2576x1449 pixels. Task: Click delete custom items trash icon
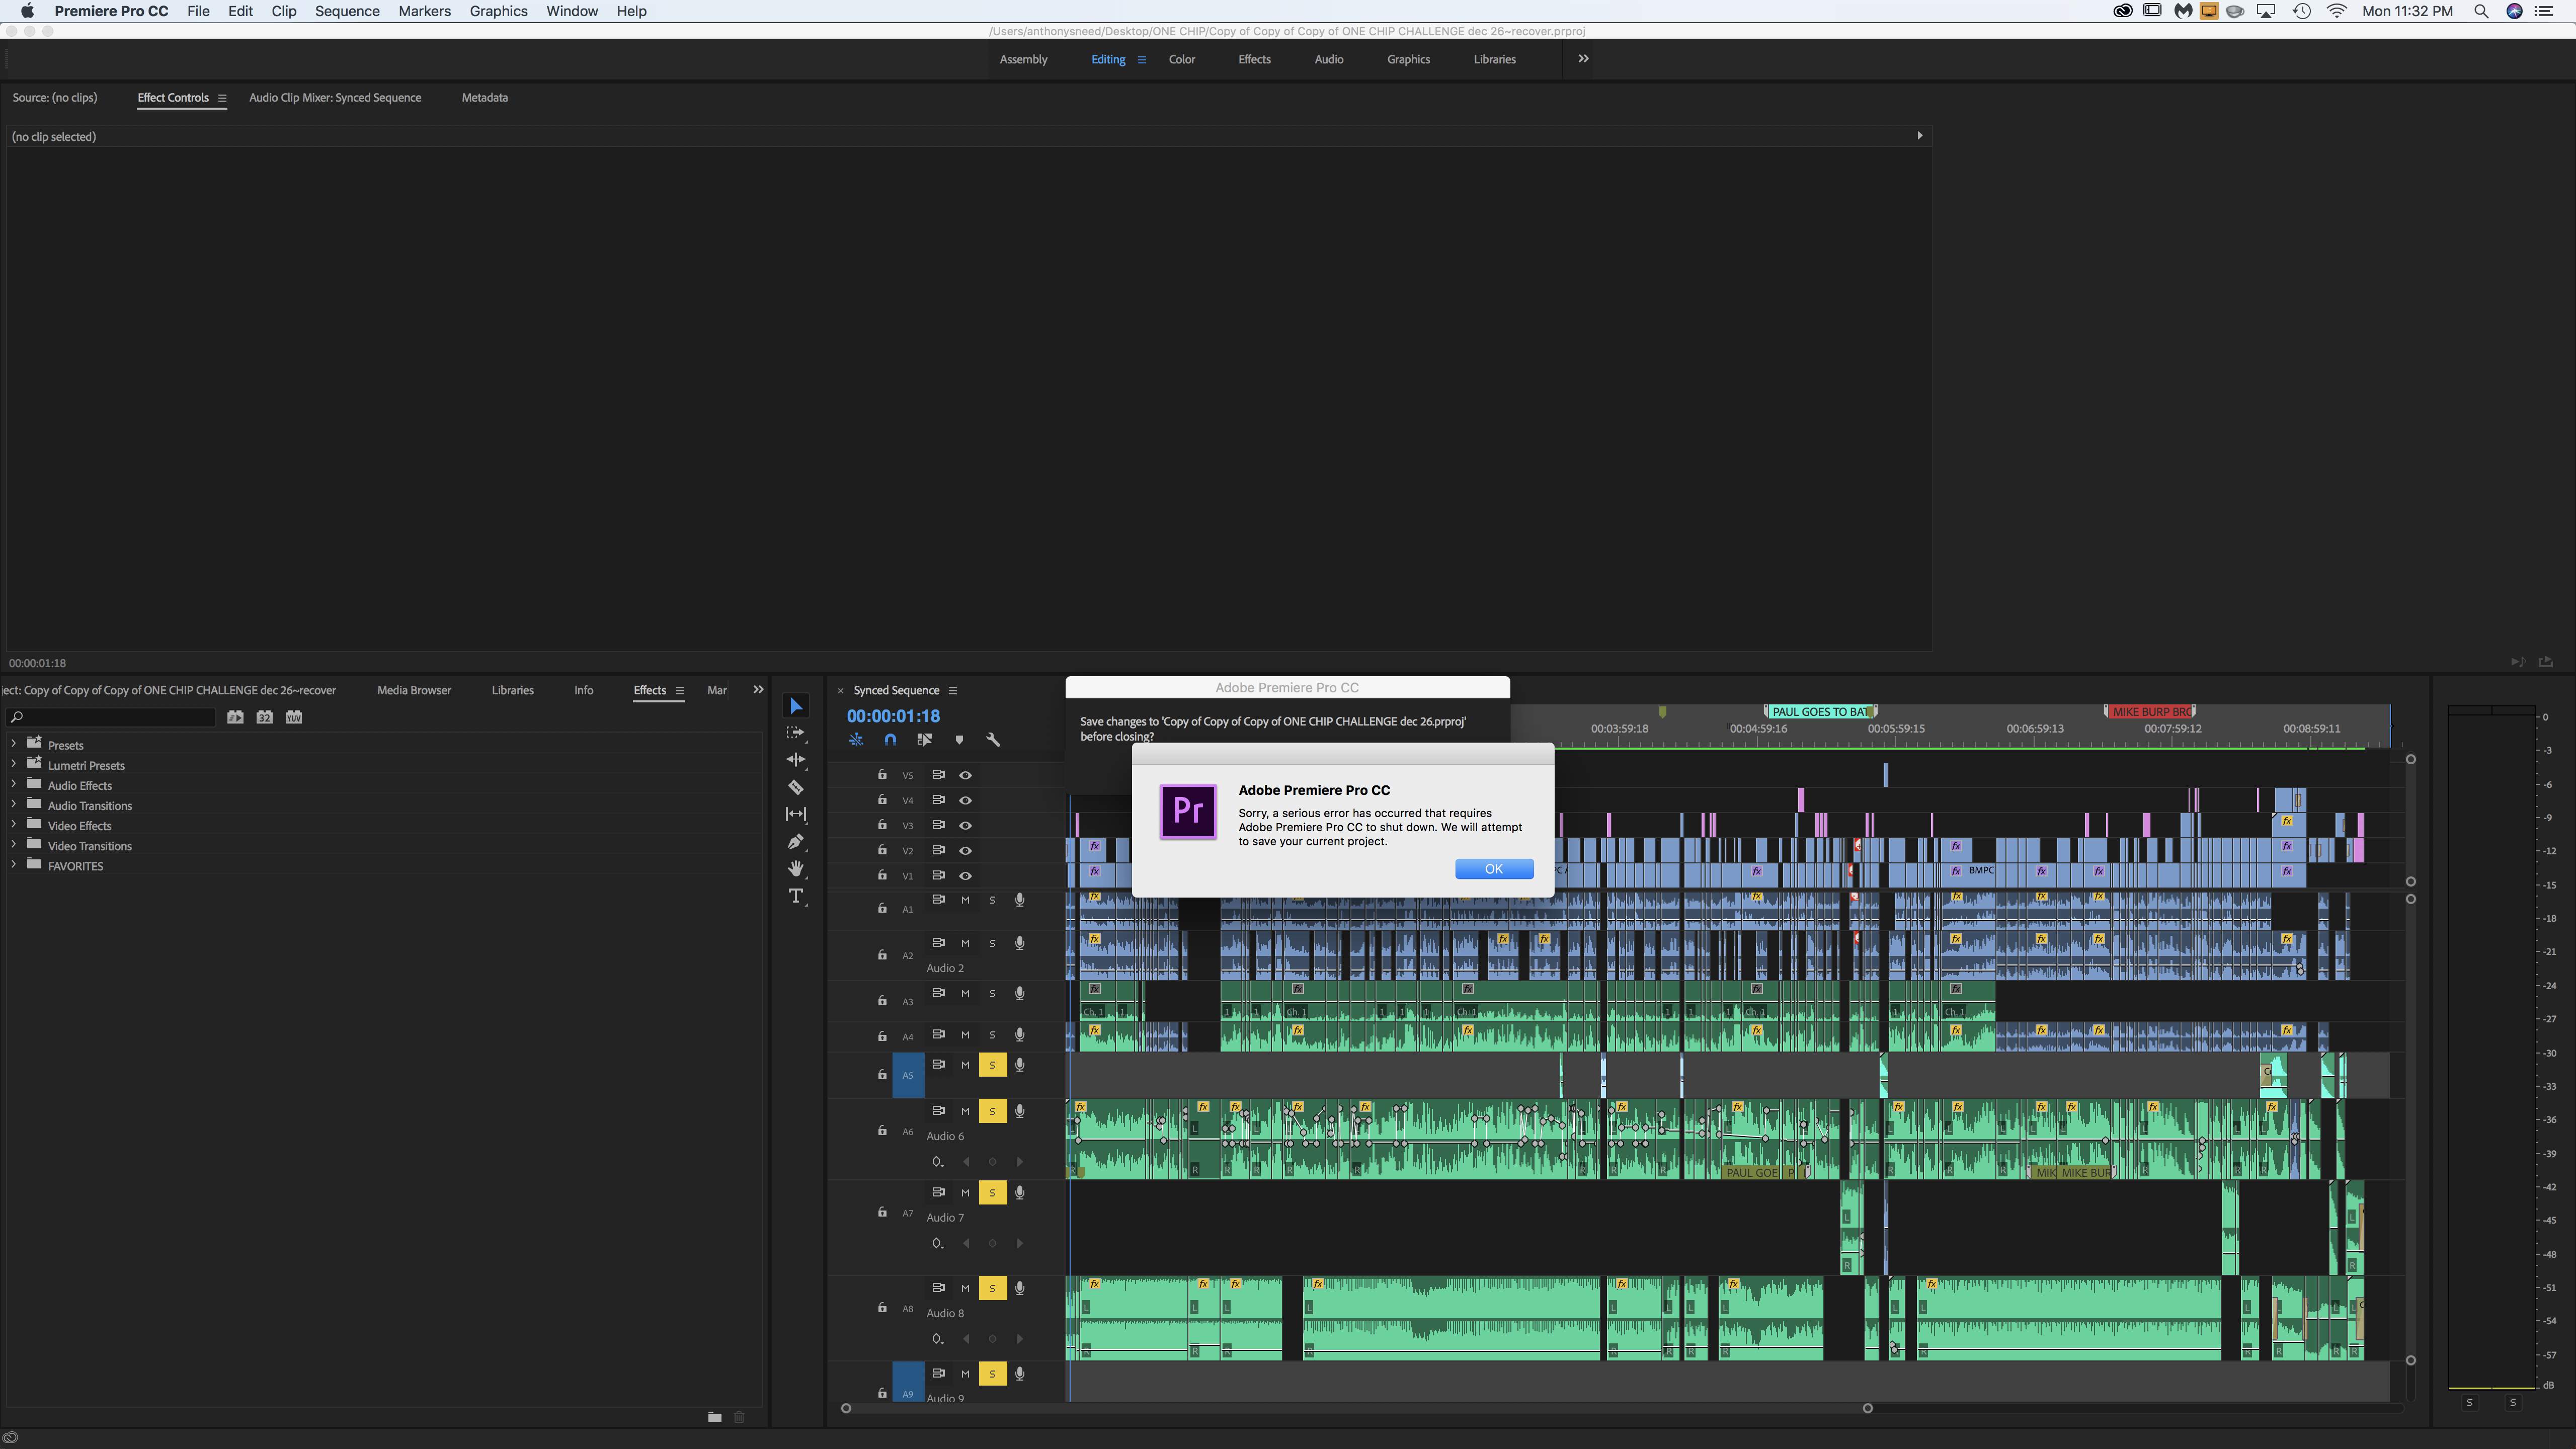coord(739,1417)
